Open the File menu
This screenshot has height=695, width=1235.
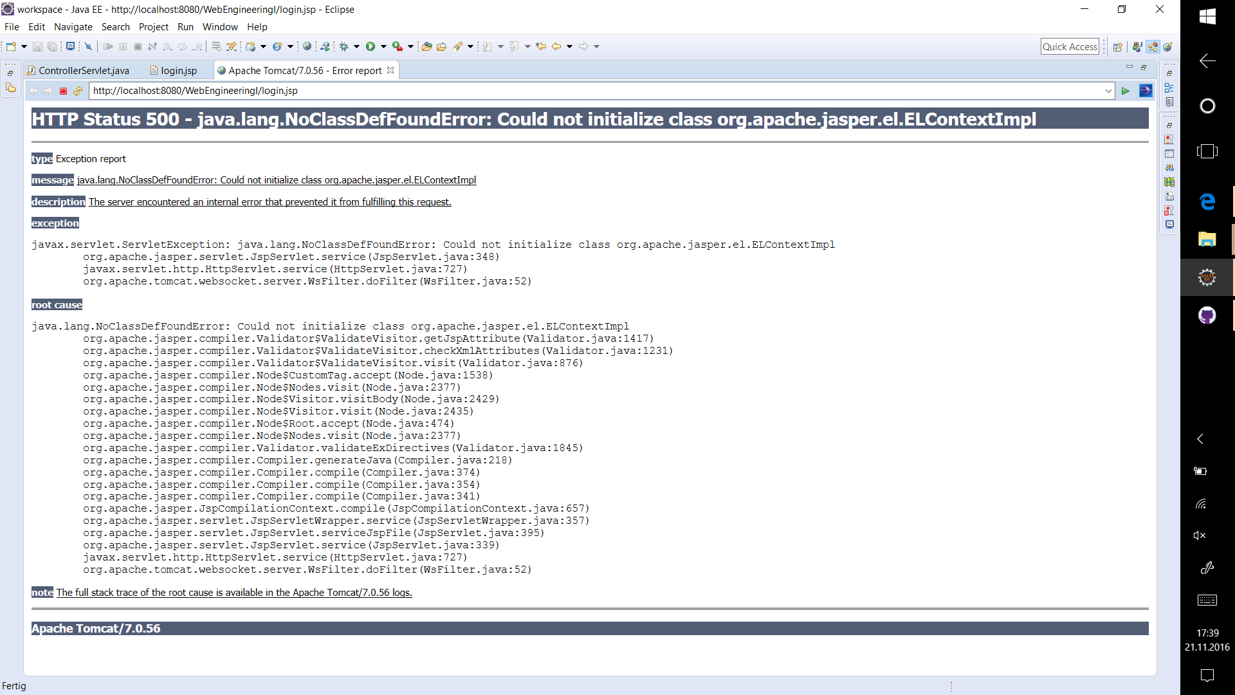pyautogui.click(x=12, y=26)
